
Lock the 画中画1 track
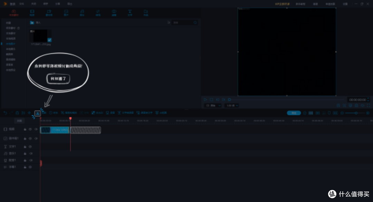[25, 138]
